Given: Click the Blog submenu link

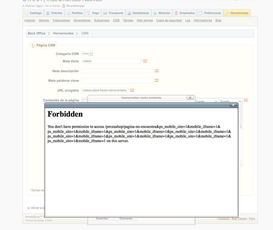Looking at the screenshot, I should (218, 21).
